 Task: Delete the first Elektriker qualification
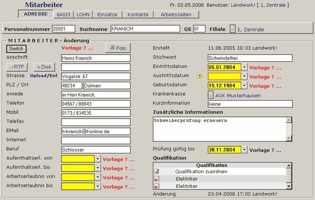157,179
